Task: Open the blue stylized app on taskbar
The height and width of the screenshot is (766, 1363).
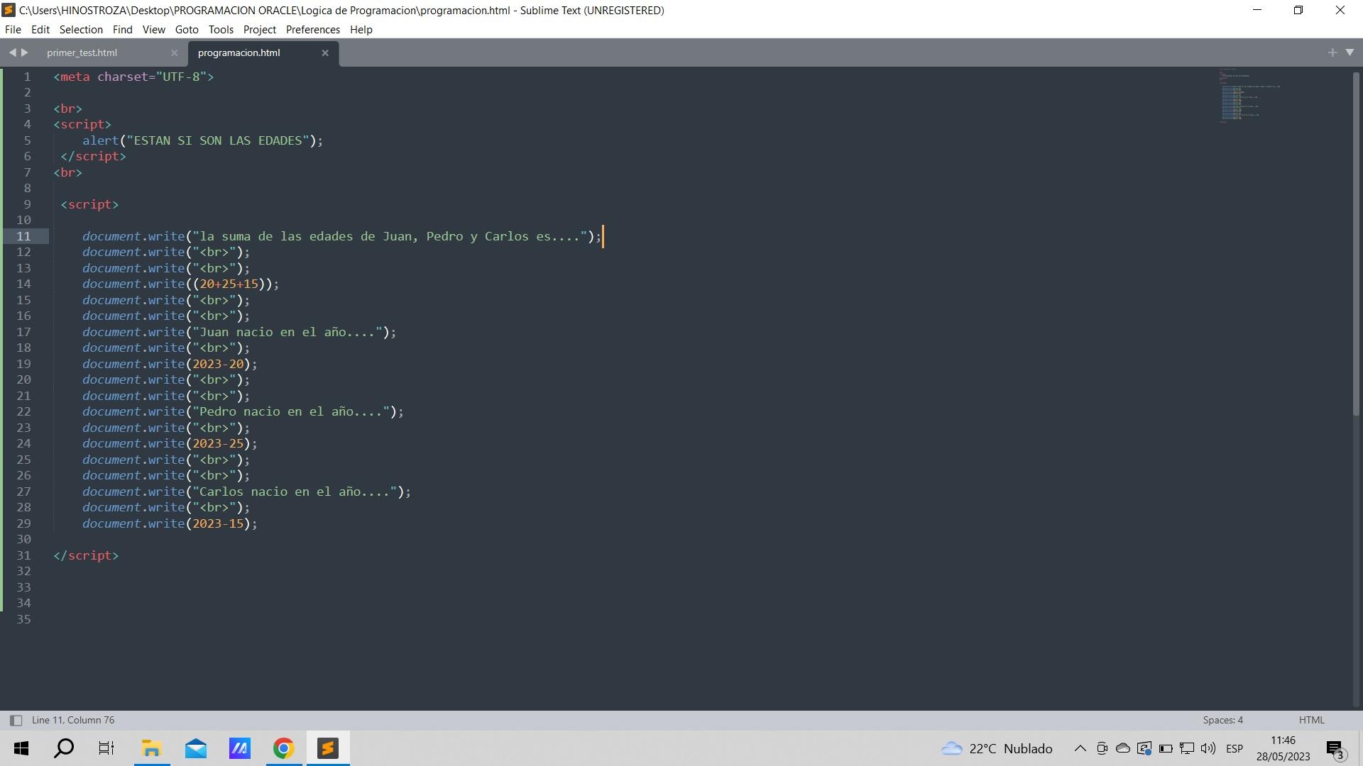Action: point(239,748)
